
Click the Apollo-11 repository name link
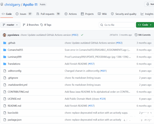pyautogui.click(x=30, y=4)
